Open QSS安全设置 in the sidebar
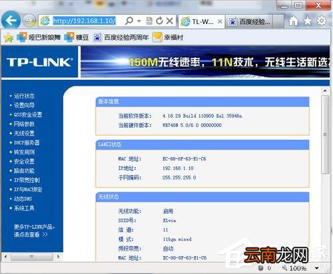 point(28,114)
